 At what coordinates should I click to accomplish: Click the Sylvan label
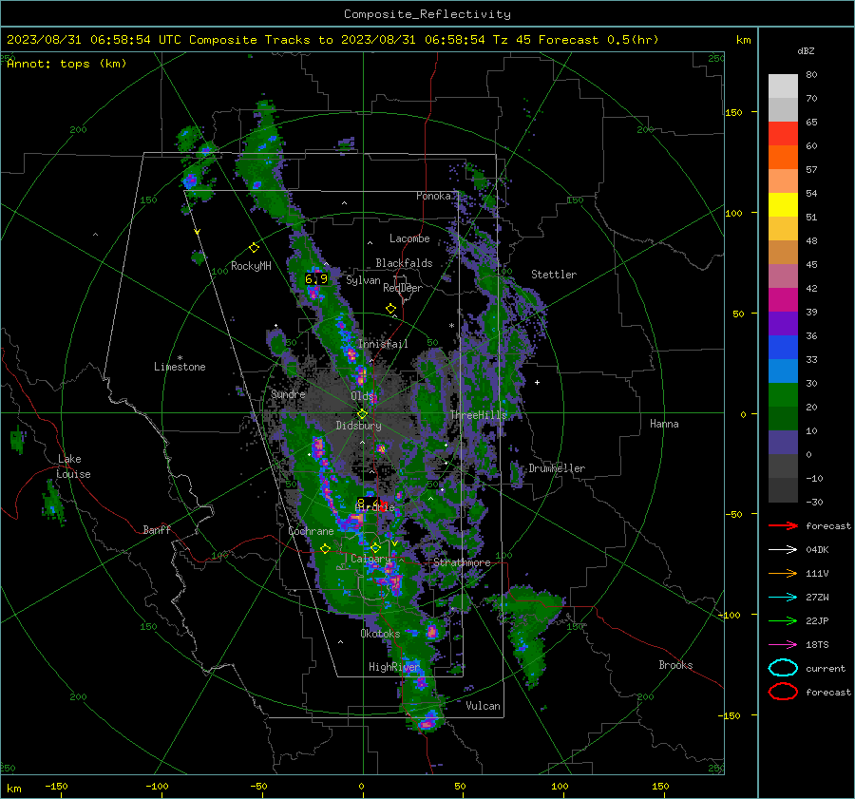363,280
